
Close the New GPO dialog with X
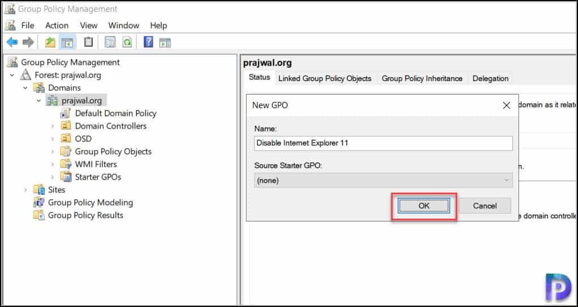click(507, 106)
